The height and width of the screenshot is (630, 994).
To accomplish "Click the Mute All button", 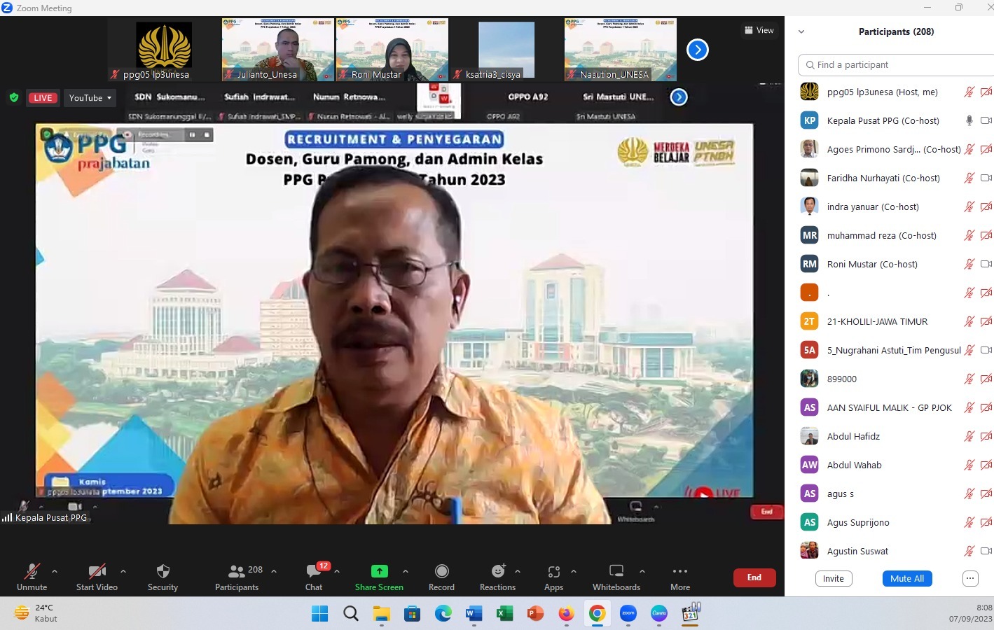I will (x=907, y=579).
